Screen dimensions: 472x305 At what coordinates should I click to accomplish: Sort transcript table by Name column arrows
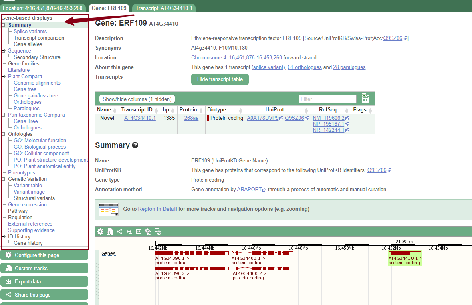[115, 110]
